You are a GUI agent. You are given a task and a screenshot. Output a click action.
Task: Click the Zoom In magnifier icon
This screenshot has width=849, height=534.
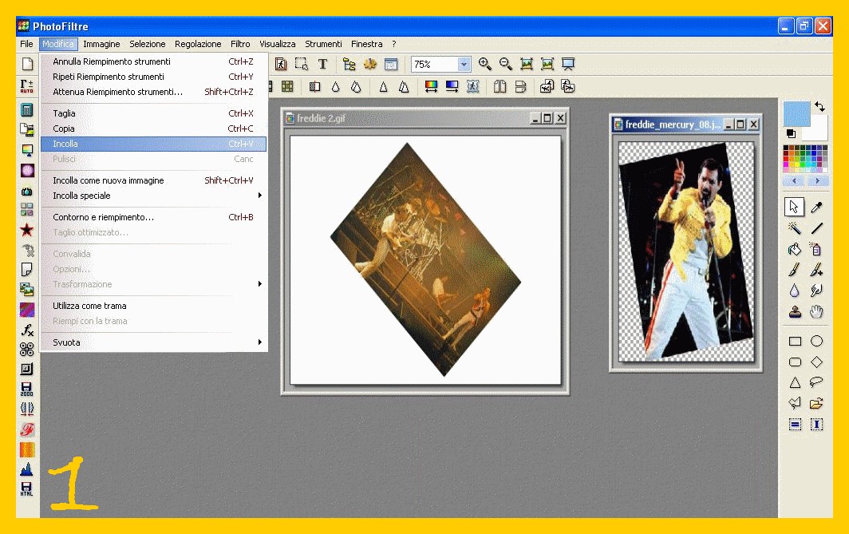[x=485, y=64]
